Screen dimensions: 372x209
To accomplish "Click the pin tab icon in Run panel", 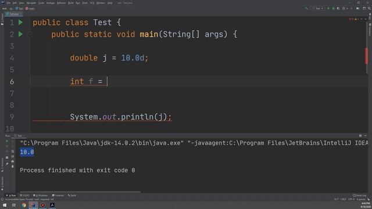I will (7, 164).
